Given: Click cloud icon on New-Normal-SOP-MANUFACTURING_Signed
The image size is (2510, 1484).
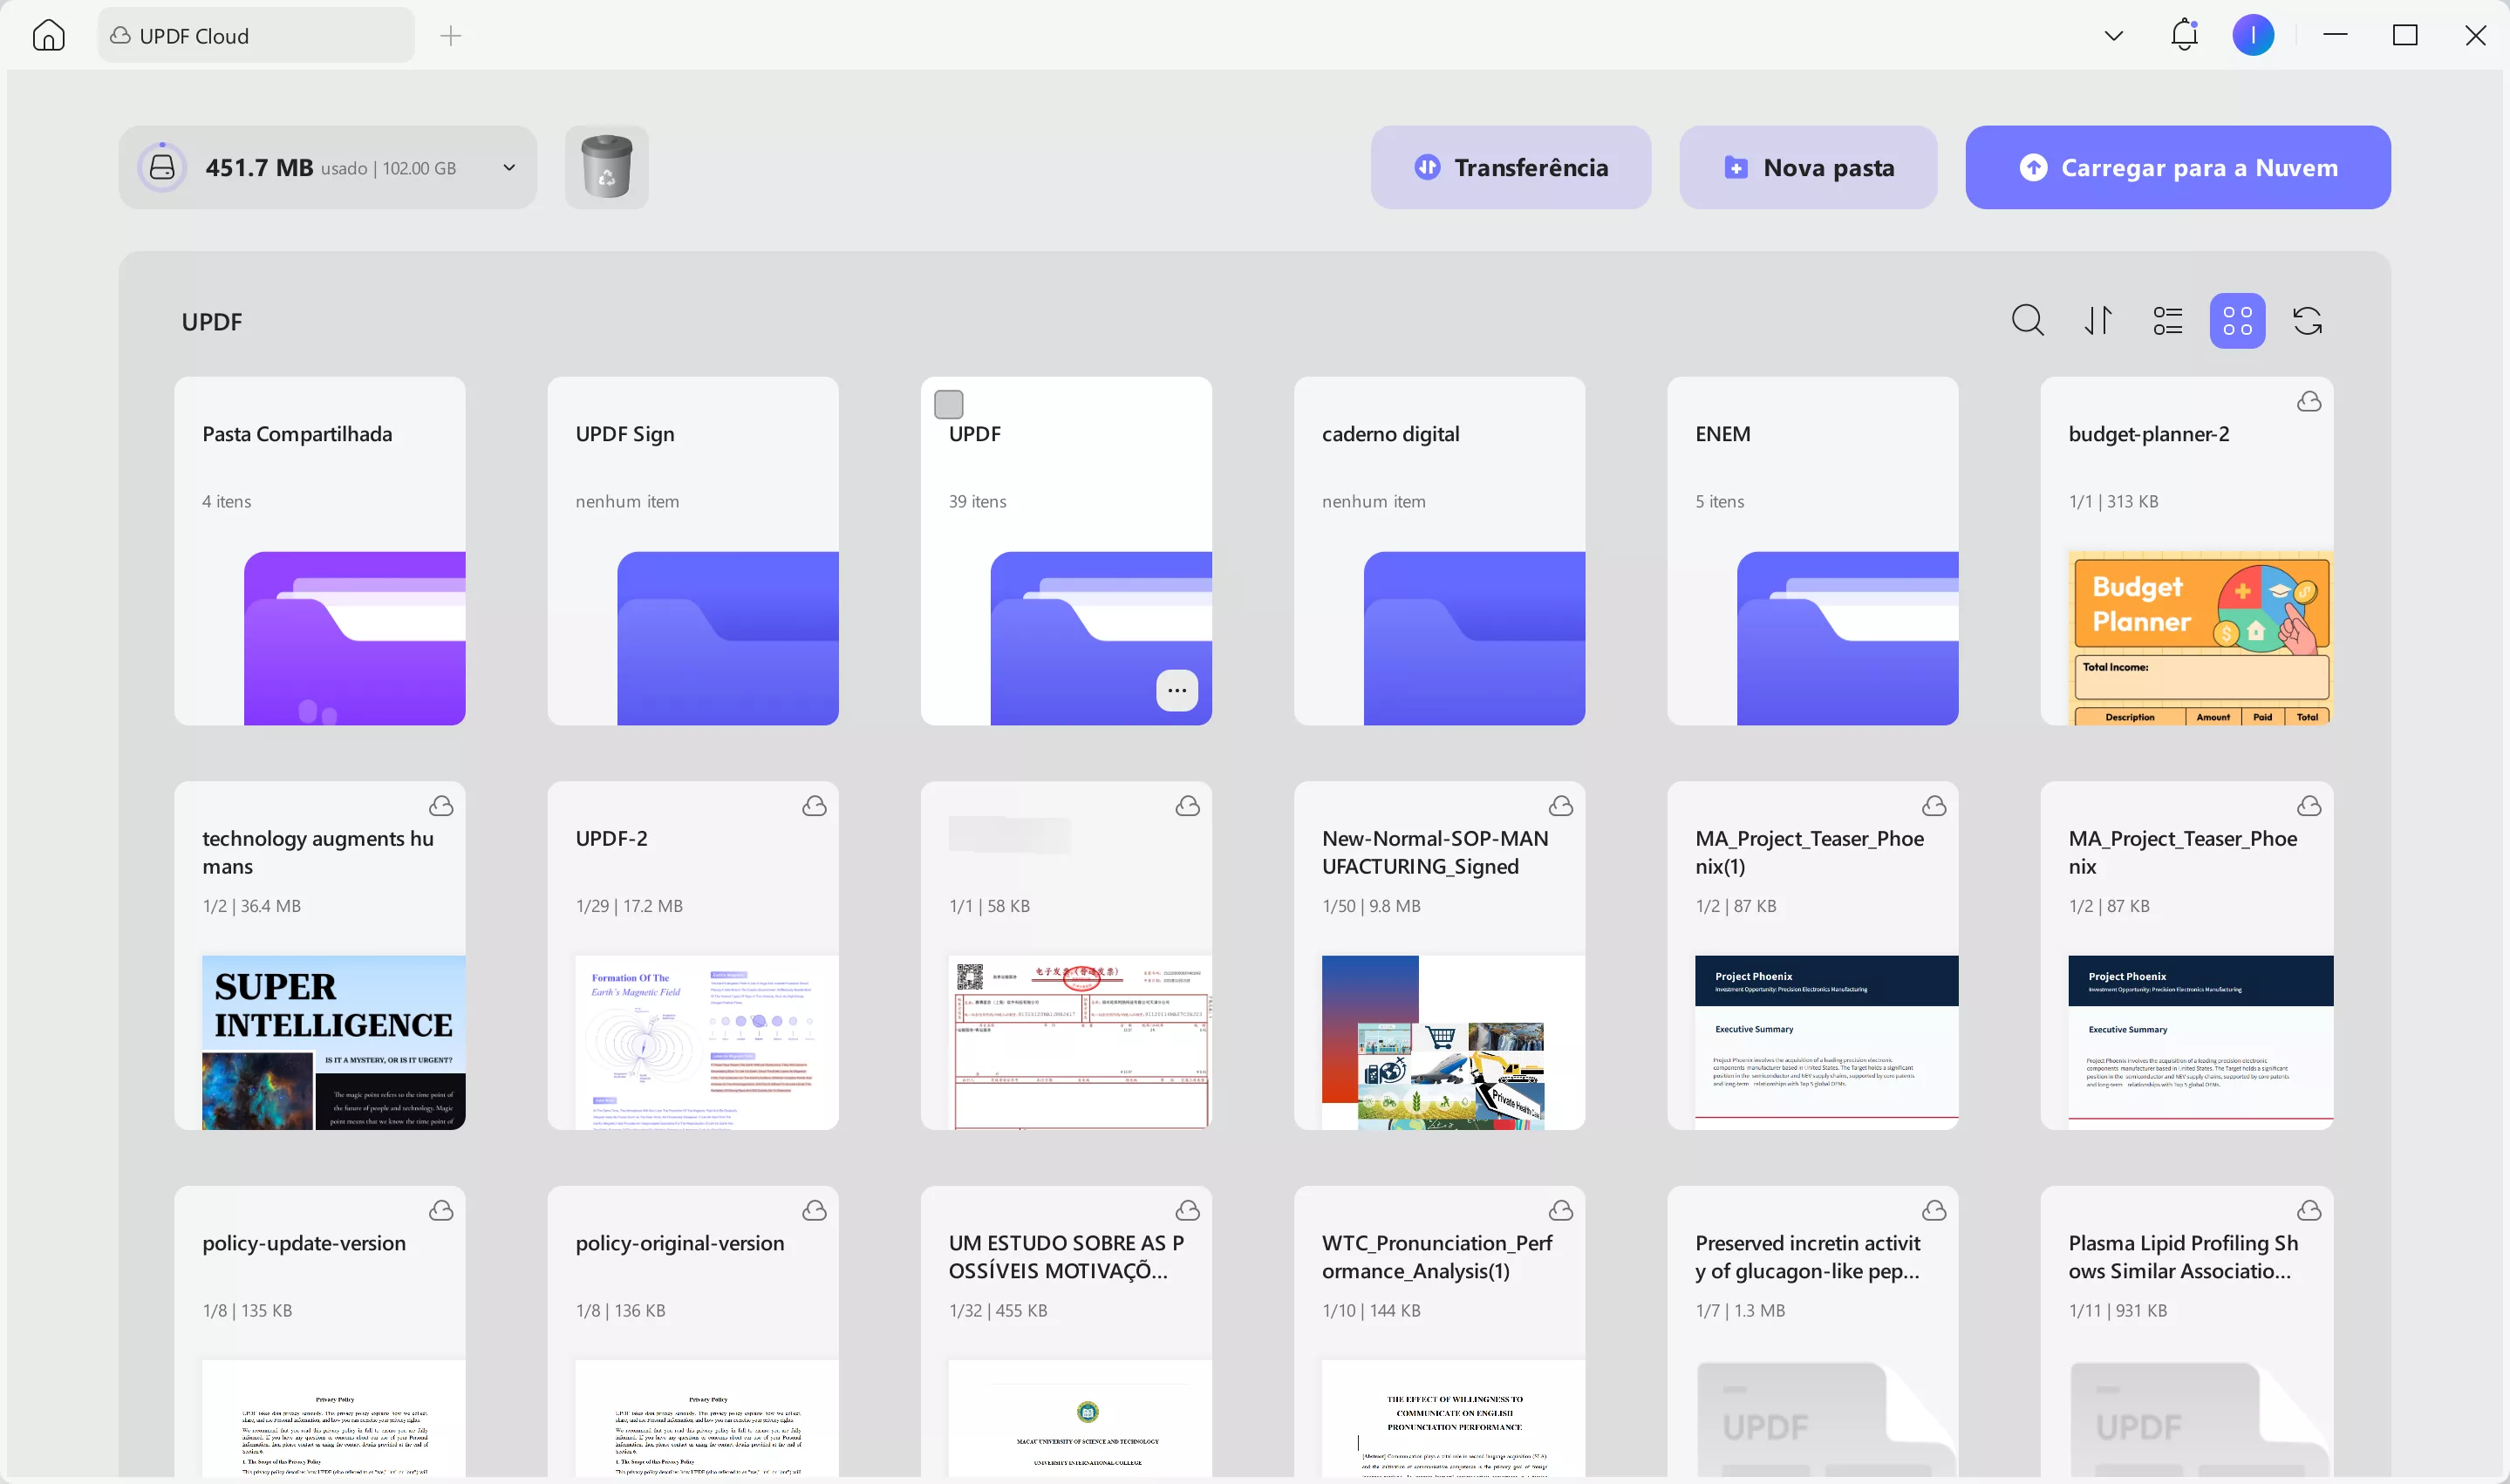Looking at the screenshot, I should 1560,806.
